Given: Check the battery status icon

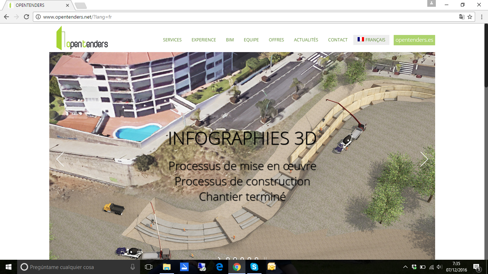Looking at the screenshot, I should click(x=423, y=267).
